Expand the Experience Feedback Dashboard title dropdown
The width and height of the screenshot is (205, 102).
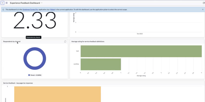pos(42,3)
